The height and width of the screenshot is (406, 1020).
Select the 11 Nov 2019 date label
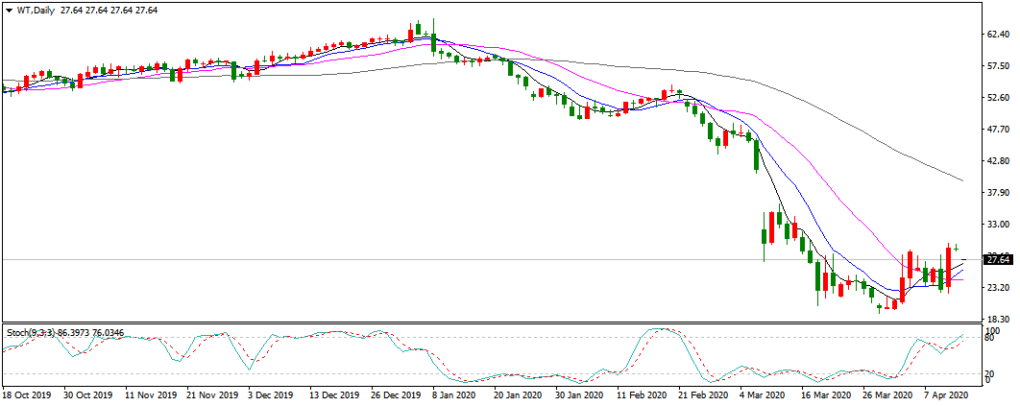[x=152, y=394]
